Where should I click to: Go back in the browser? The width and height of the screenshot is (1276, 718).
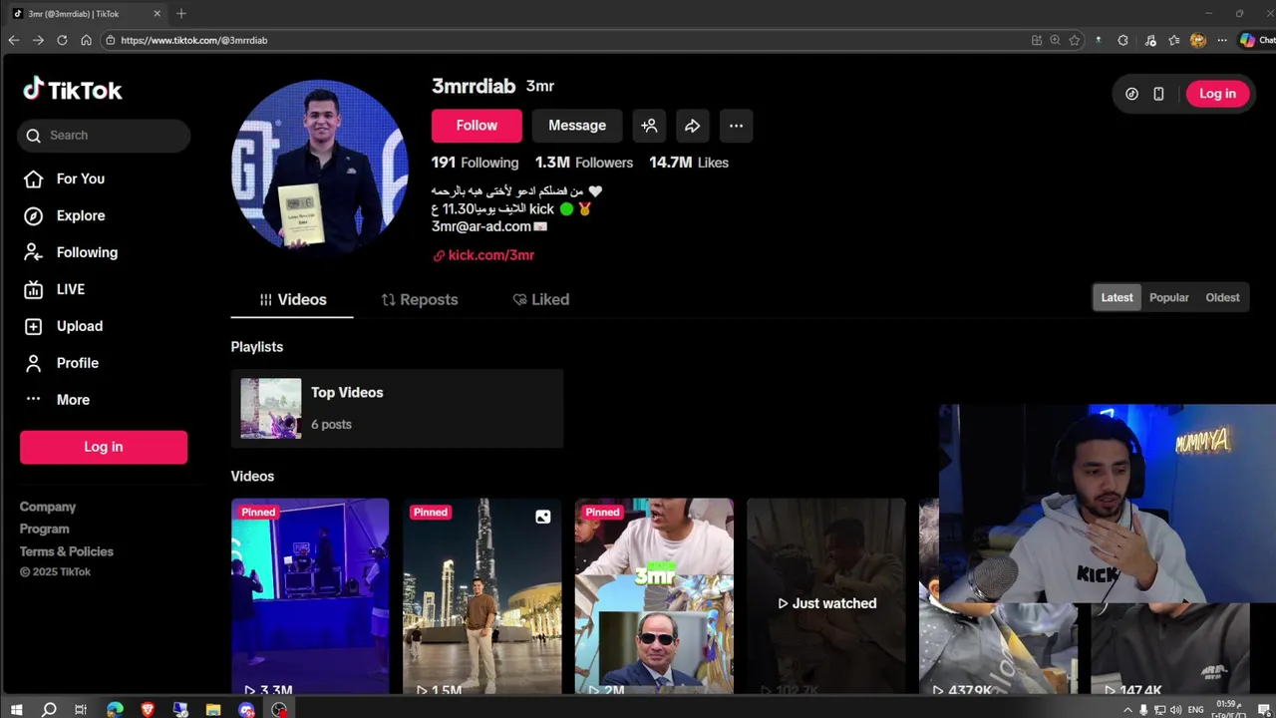click(x=13, y=40)
